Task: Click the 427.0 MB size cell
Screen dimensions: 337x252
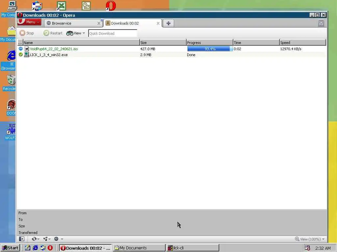Action: pos(148,49)
